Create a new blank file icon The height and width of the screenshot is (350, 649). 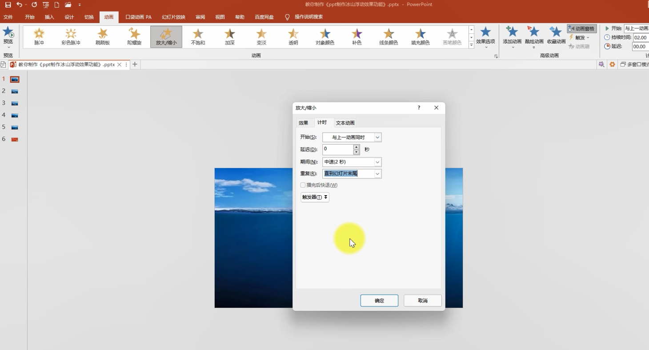(x=57, y=4)
